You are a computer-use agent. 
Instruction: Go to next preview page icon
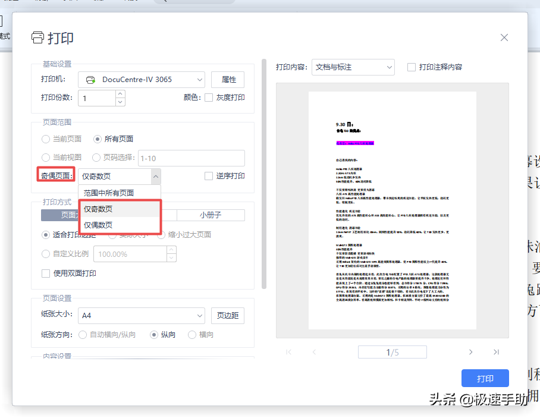[x=471, y=352]
